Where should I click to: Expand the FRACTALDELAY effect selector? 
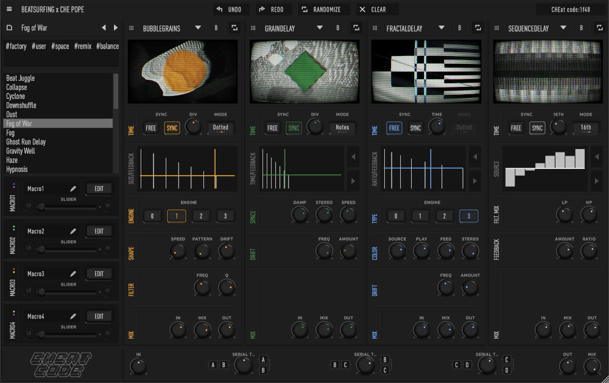coord(442,28)
